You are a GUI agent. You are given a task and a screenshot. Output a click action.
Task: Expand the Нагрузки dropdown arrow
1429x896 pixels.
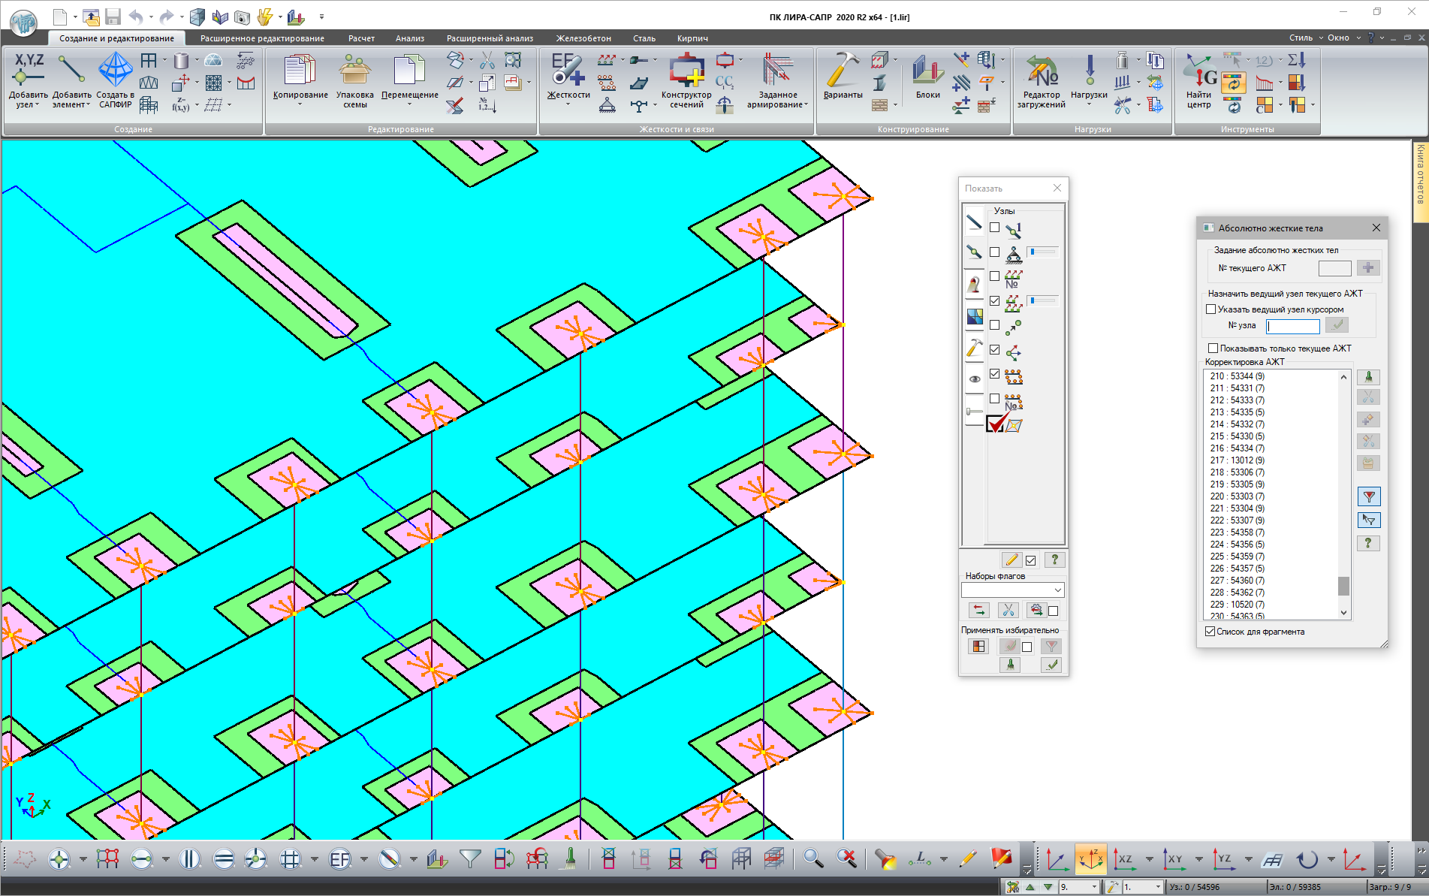(1089, 104)
